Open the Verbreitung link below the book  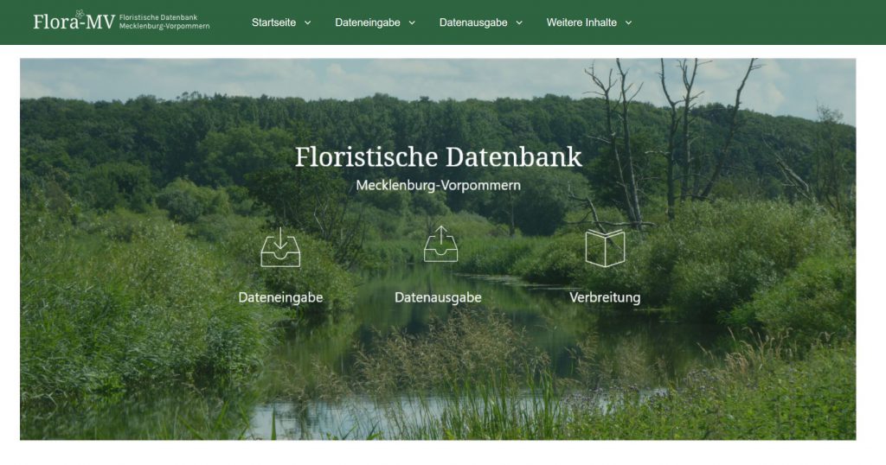[605, 297]
